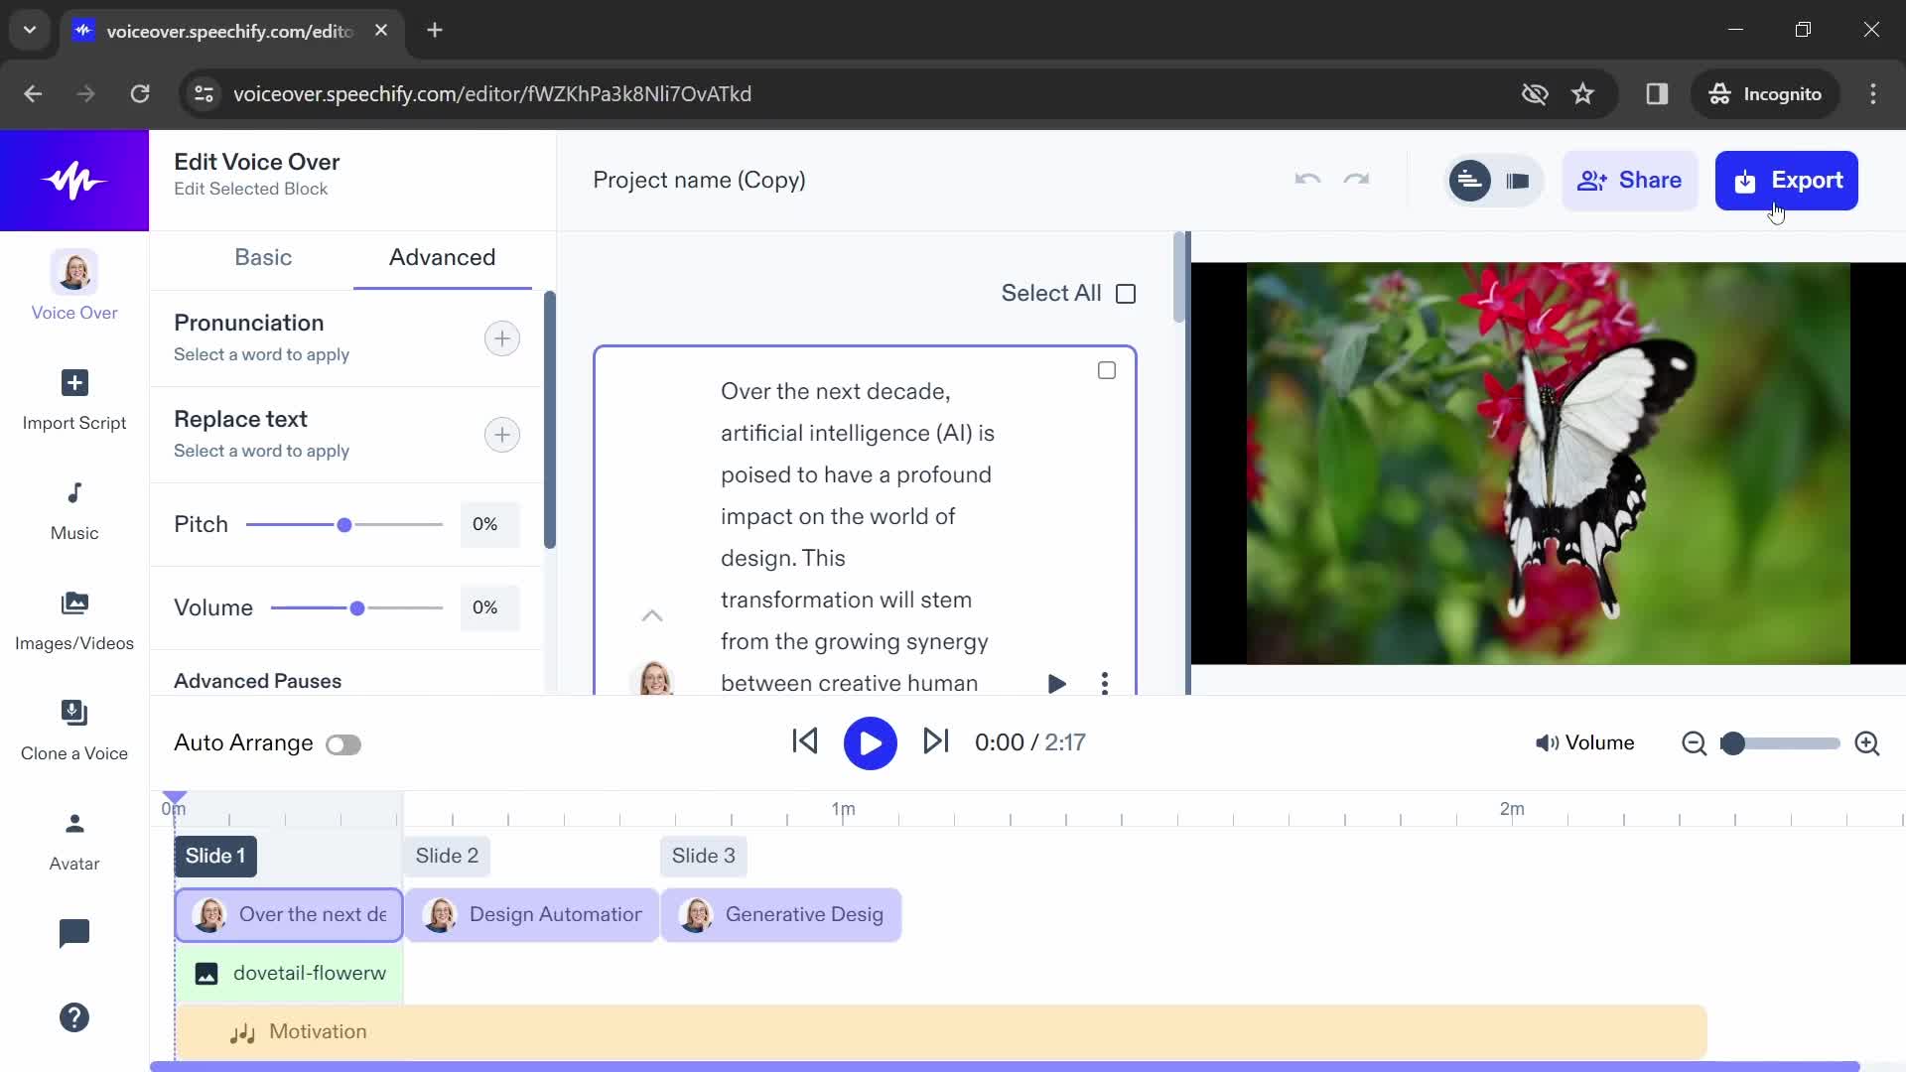The height and width of the screenshot is (1072, 1906).
Task: Toggle the Slide 1 block checkbox
Action: click(x=1104, y=369)
